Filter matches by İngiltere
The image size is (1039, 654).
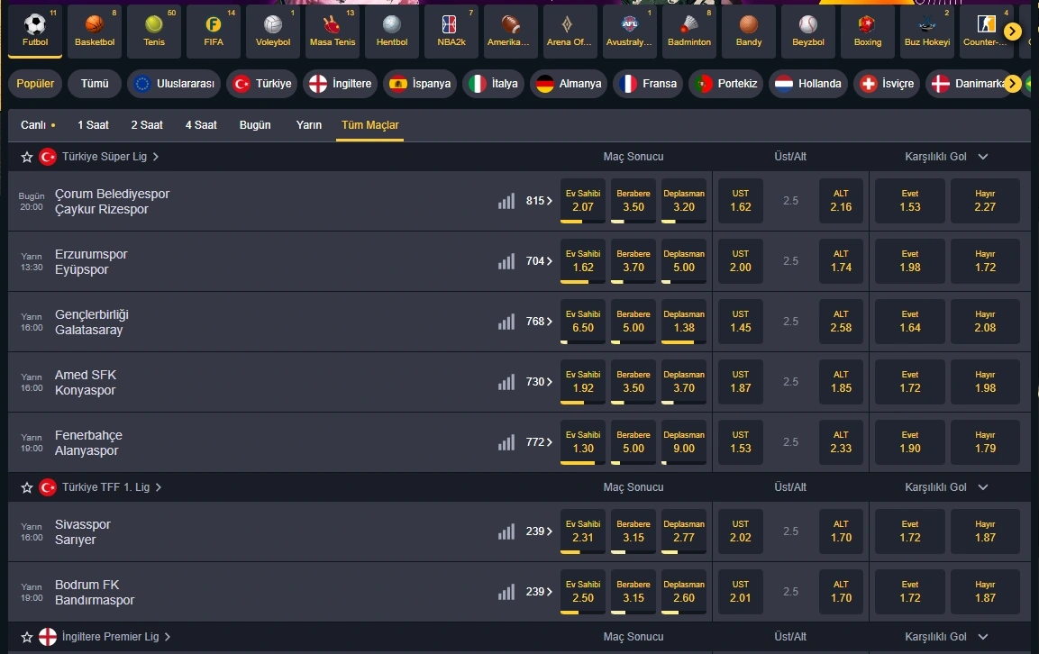[340, 84]
